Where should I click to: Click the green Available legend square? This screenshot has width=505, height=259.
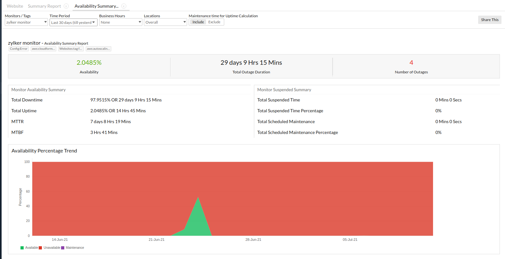click(22, 248)
